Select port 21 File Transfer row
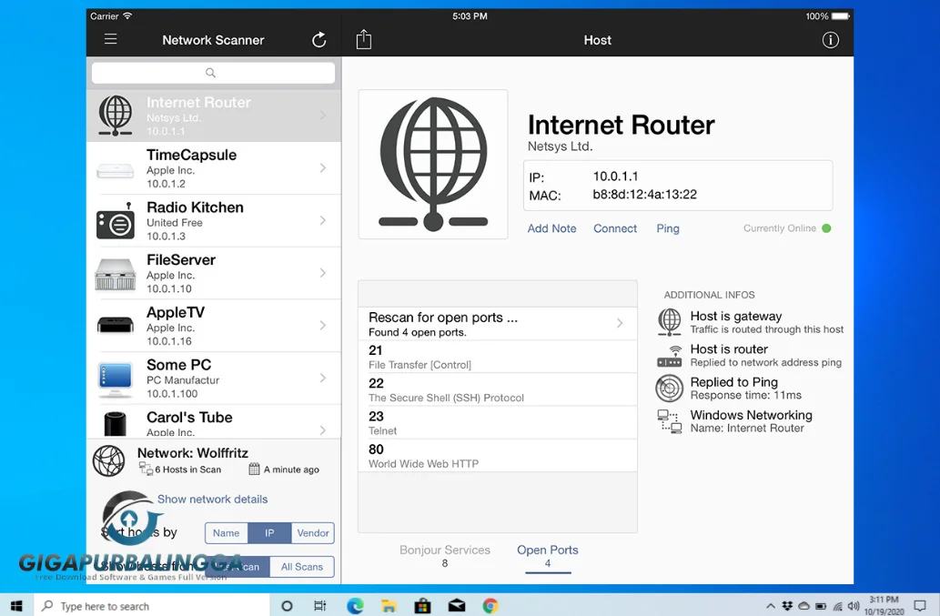Screen dimensions: 940x616 pyautogui.click(x=498, y=357)
